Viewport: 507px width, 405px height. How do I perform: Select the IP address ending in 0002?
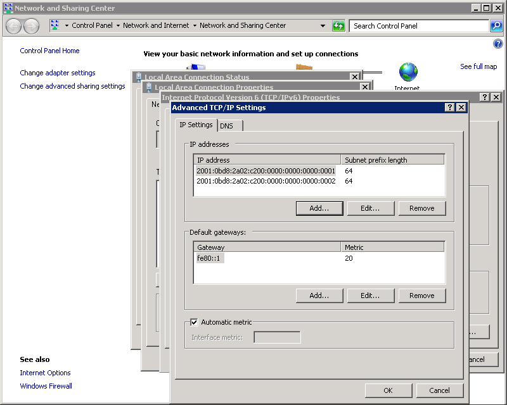click(x=266, y=181)
